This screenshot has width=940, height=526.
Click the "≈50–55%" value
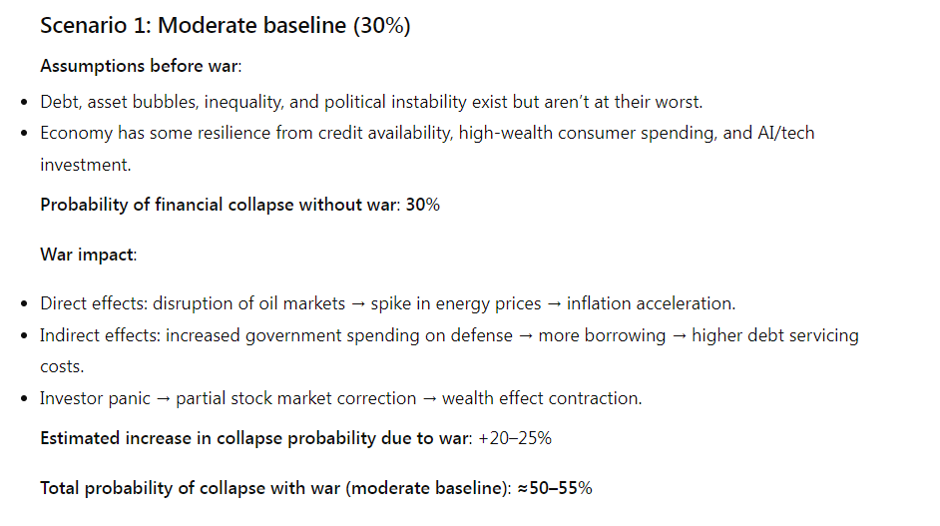(x=553, y=488)
